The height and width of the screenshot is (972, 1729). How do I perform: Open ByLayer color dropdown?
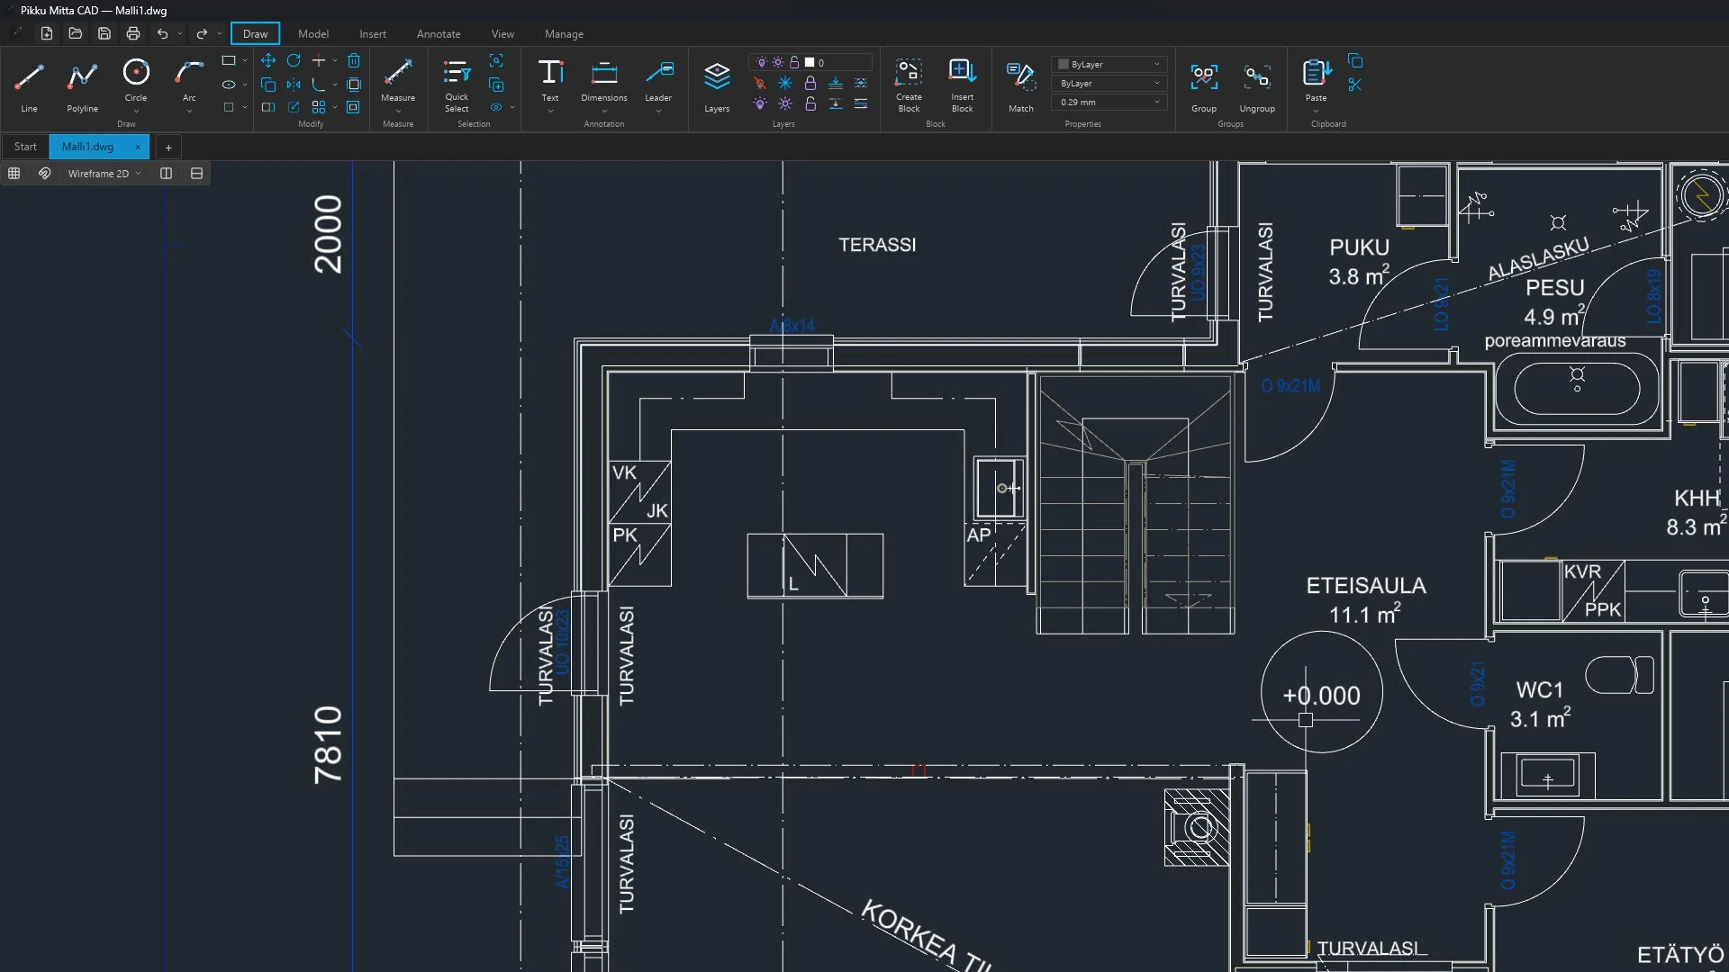(1109, 64)
